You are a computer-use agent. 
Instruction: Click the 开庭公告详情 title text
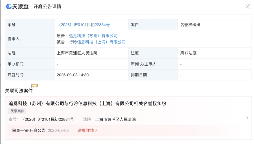47,7
